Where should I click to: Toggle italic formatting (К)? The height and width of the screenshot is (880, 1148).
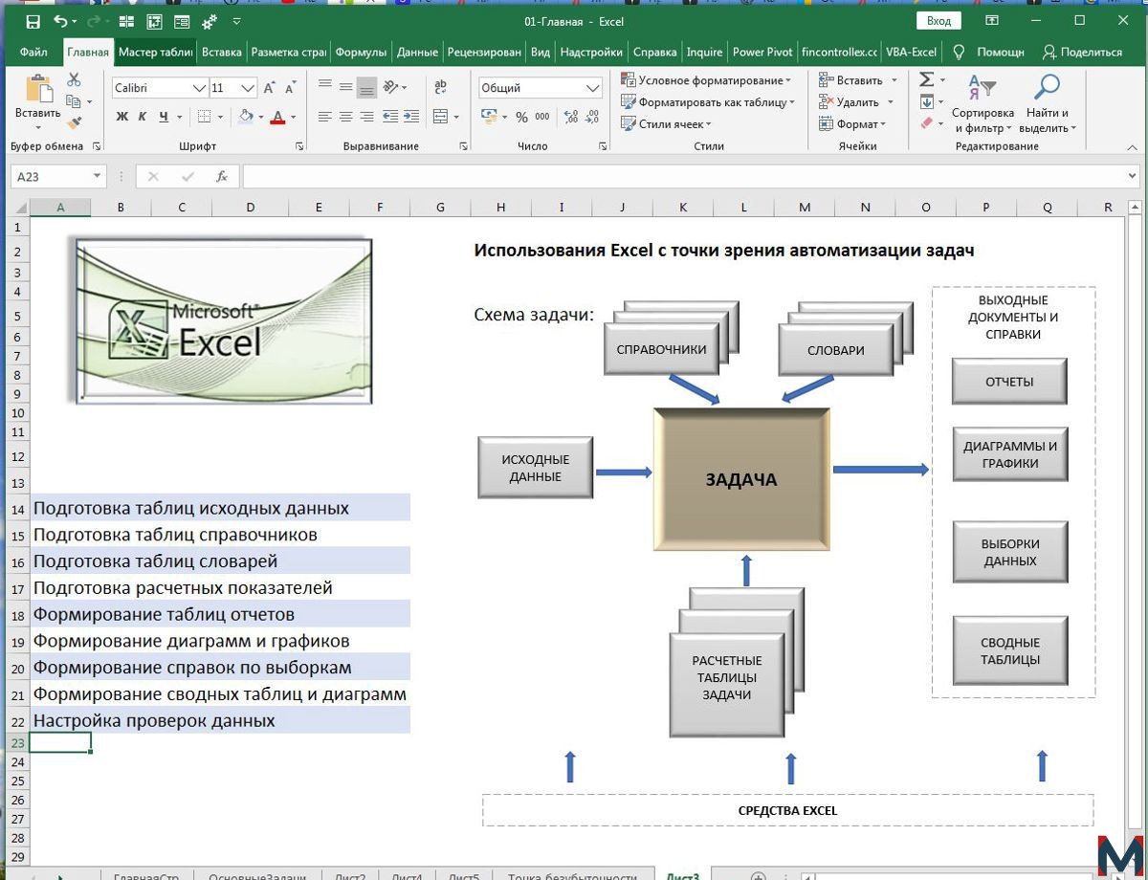tap(143, 117)
